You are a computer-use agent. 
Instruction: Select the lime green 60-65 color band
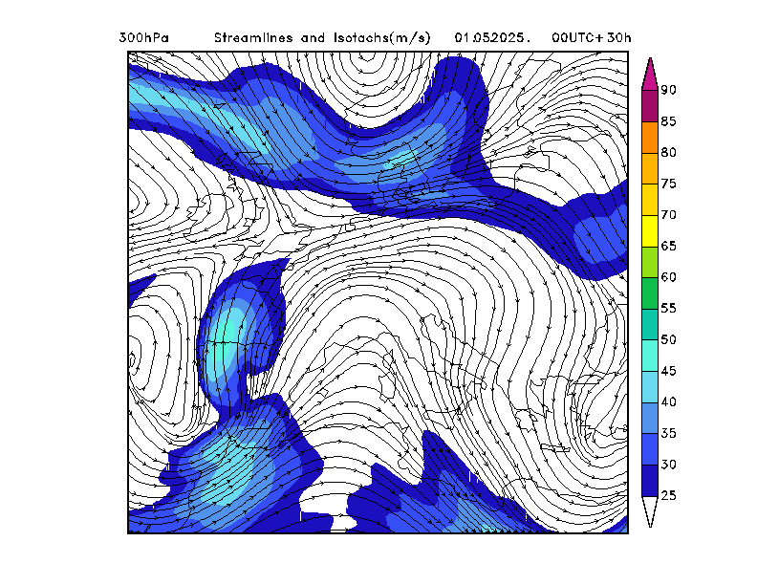point(650,262)
